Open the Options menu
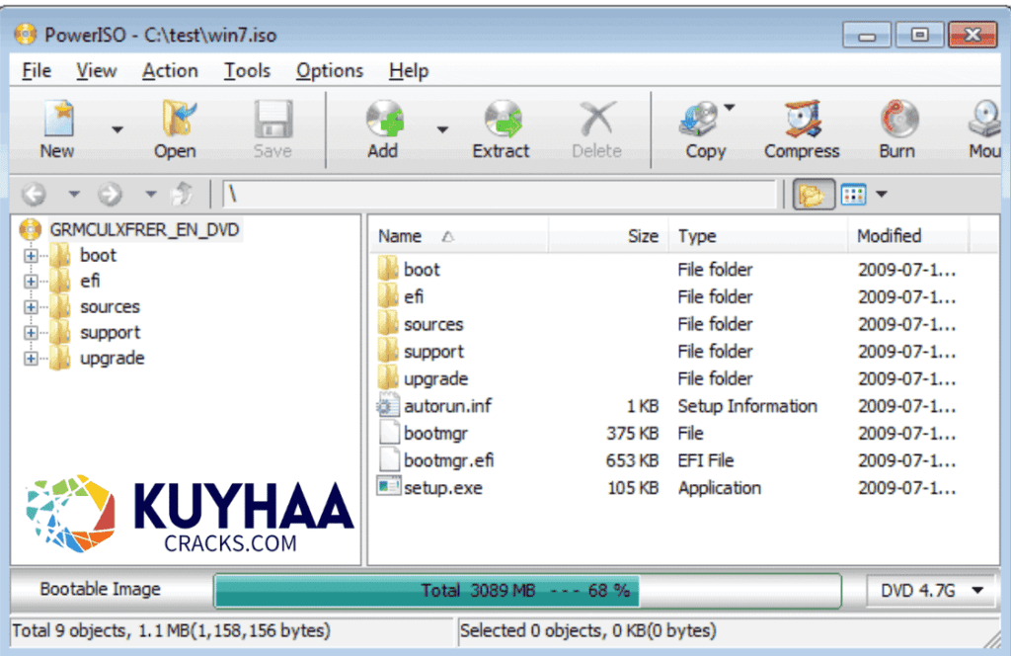Image resolution: width=1011 pixels, height=656 pixels. 329,70
